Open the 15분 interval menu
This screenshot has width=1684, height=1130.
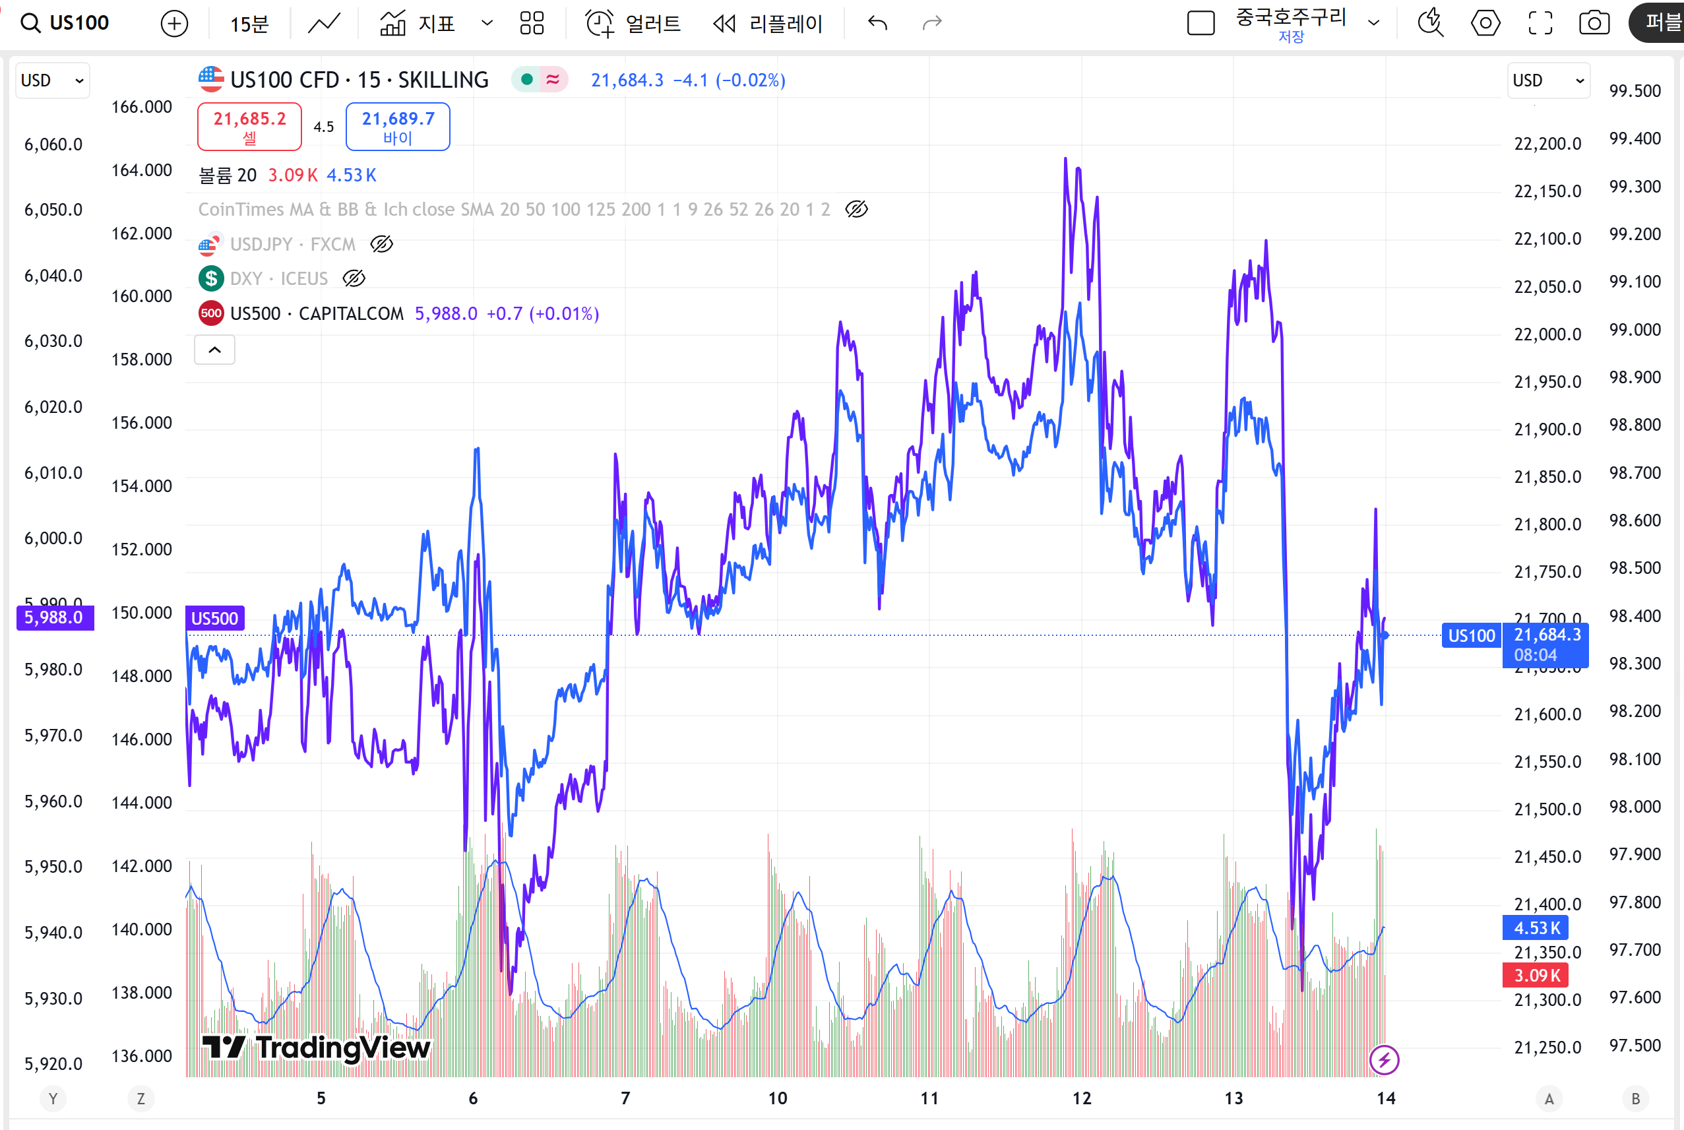249,24
